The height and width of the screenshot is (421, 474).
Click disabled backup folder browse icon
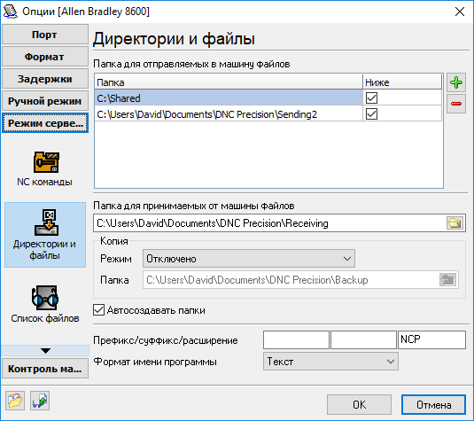point(447,280)
